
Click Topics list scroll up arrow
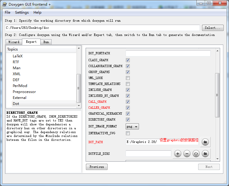point(79,48)
